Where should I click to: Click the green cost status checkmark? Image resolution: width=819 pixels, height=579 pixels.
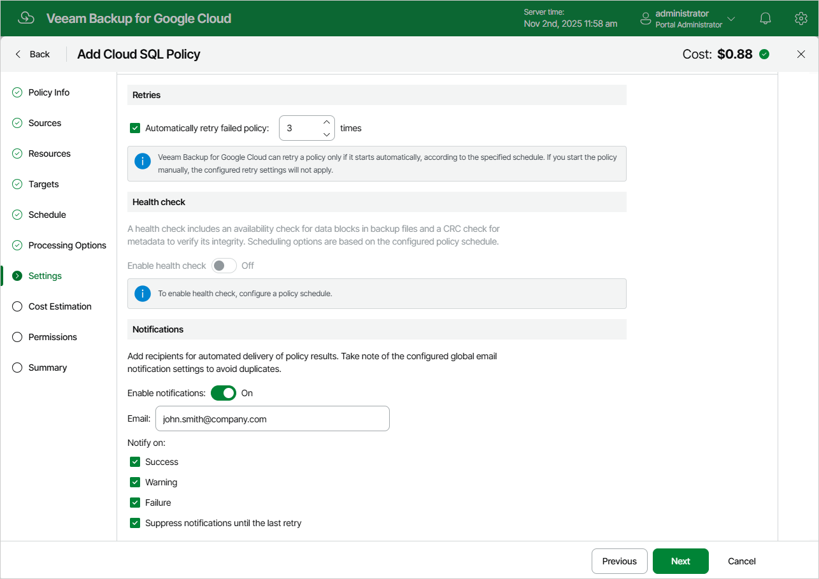coord(764,54)
